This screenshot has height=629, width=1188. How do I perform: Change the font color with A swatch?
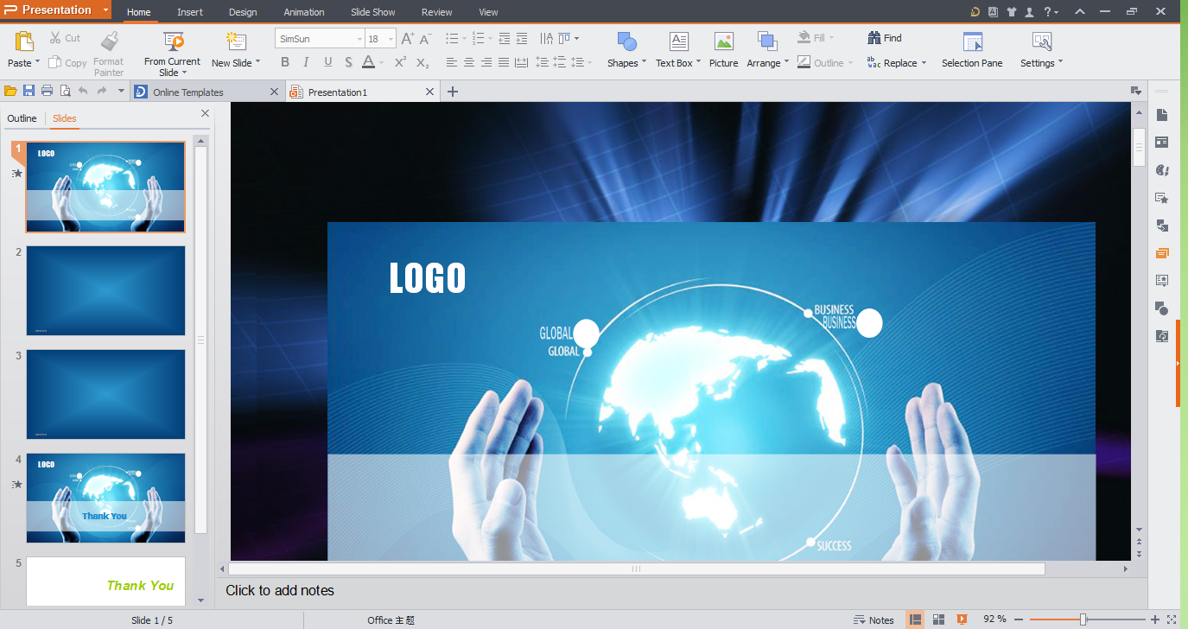click(x=368, y=62)
